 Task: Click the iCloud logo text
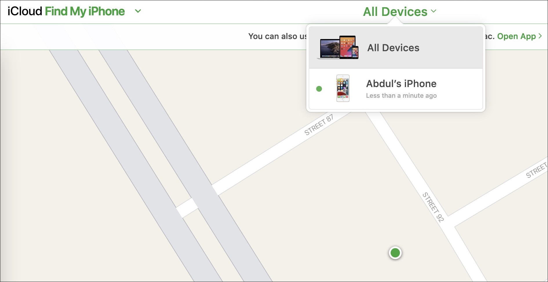(x=25, y=11)
